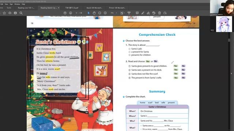Switch to the Korean-titled pdf tab
Viewport: 234px width, 131px height.
[x=72, y=8]
